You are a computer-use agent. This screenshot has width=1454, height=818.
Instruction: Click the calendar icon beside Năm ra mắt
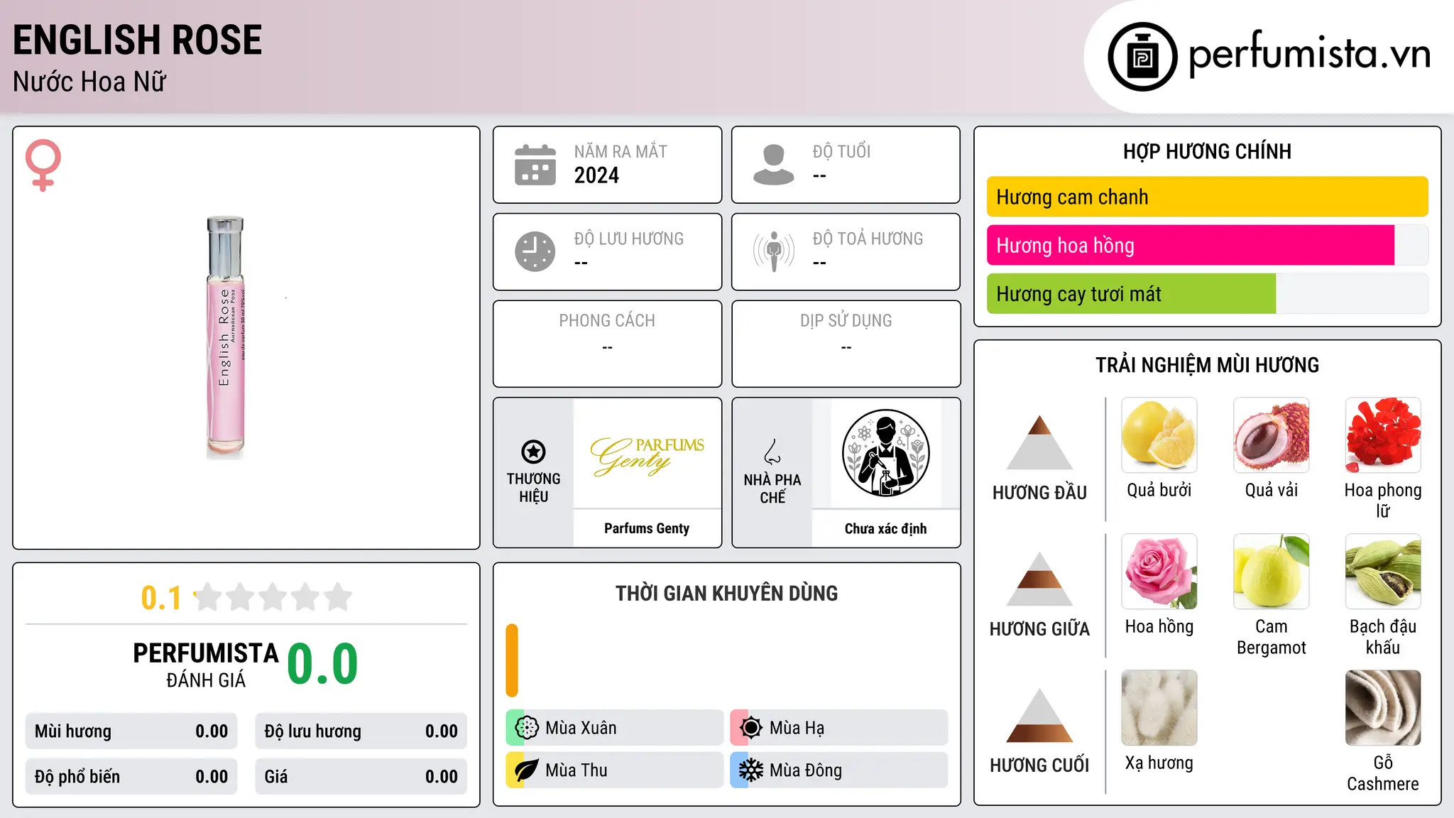tap(535, 165)
